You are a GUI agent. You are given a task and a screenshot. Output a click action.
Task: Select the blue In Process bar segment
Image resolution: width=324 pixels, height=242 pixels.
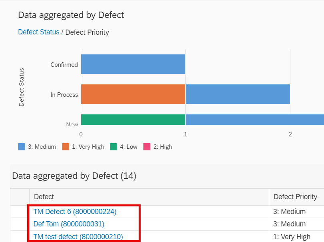click(238, 94)
